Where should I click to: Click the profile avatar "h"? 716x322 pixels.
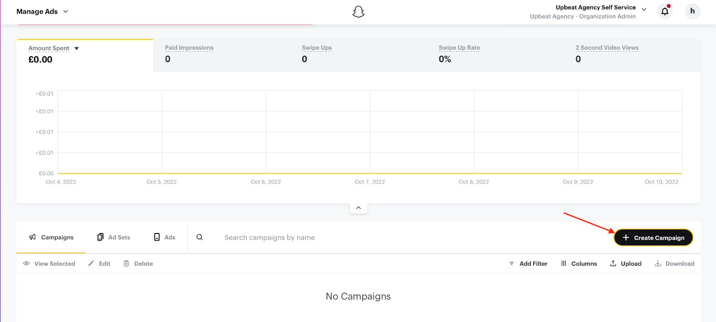[x=692, y=11]
